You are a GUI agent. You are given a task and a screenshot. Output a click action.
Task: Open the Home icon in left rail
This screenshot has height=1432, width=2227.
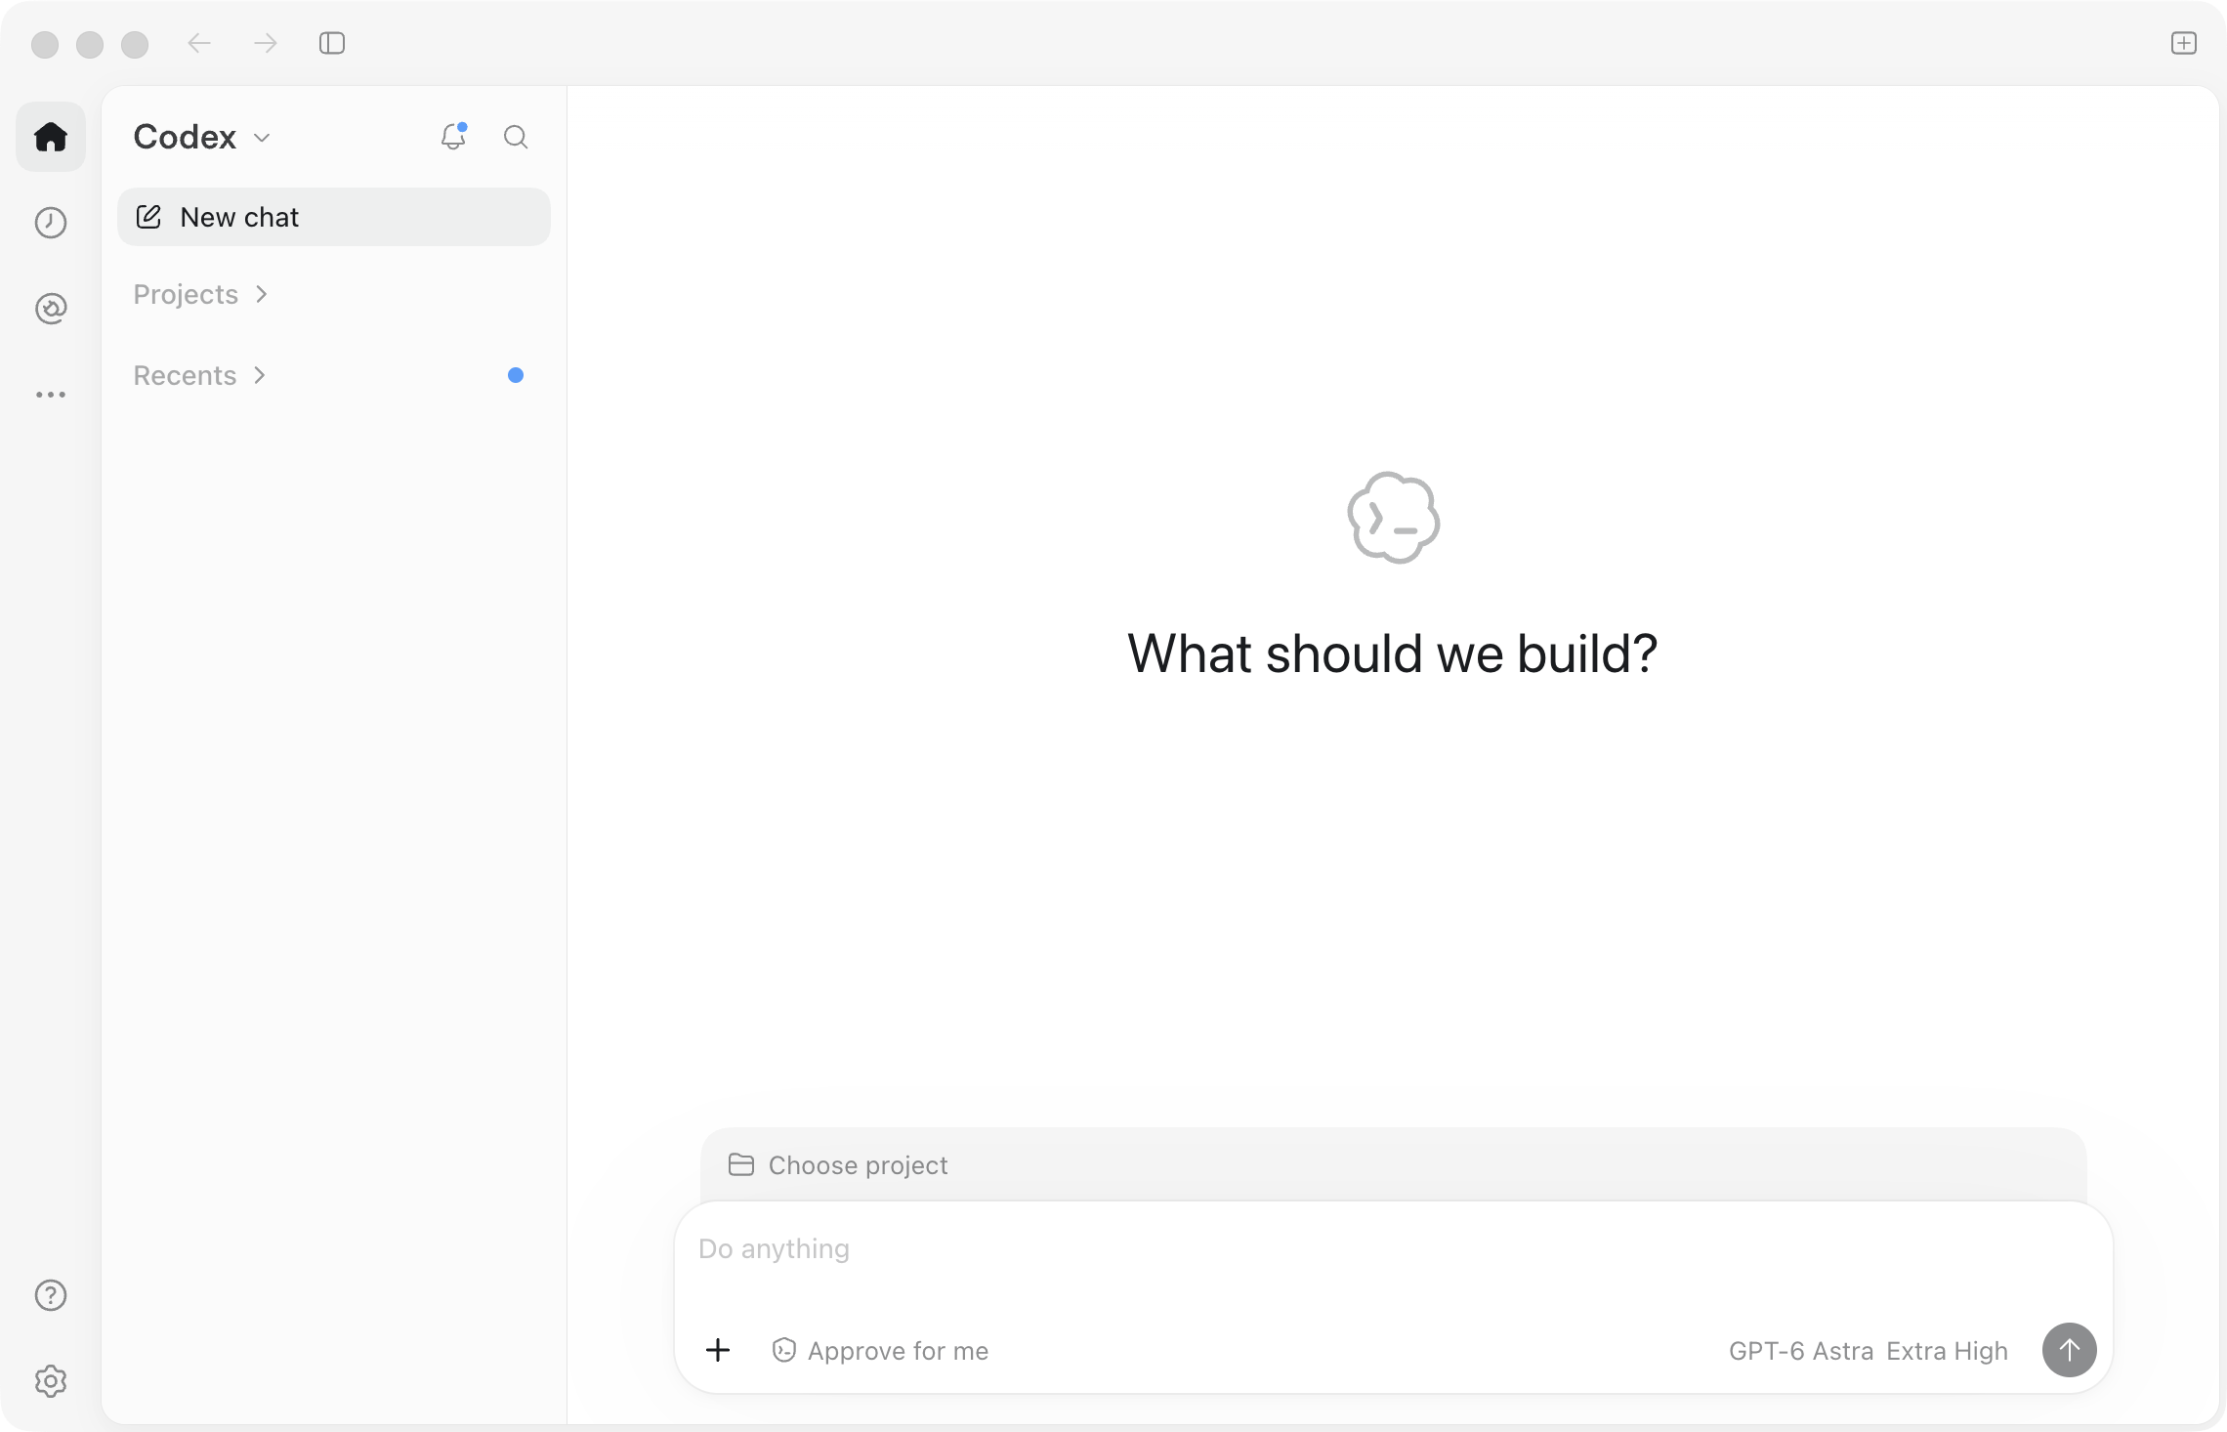[x=51, y=137]
